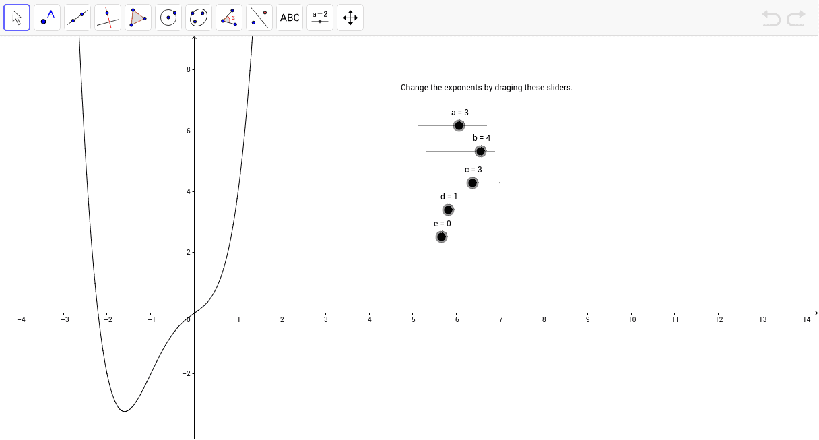819x440 pixels.
Task: Select the Reflect about line tool
Action: point(259,18)
